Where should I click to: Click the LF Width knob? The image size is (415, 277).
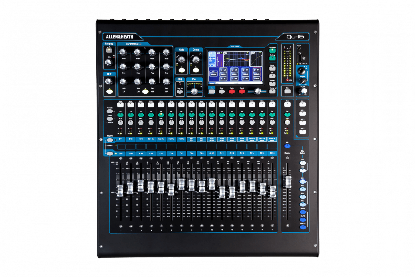123,53
